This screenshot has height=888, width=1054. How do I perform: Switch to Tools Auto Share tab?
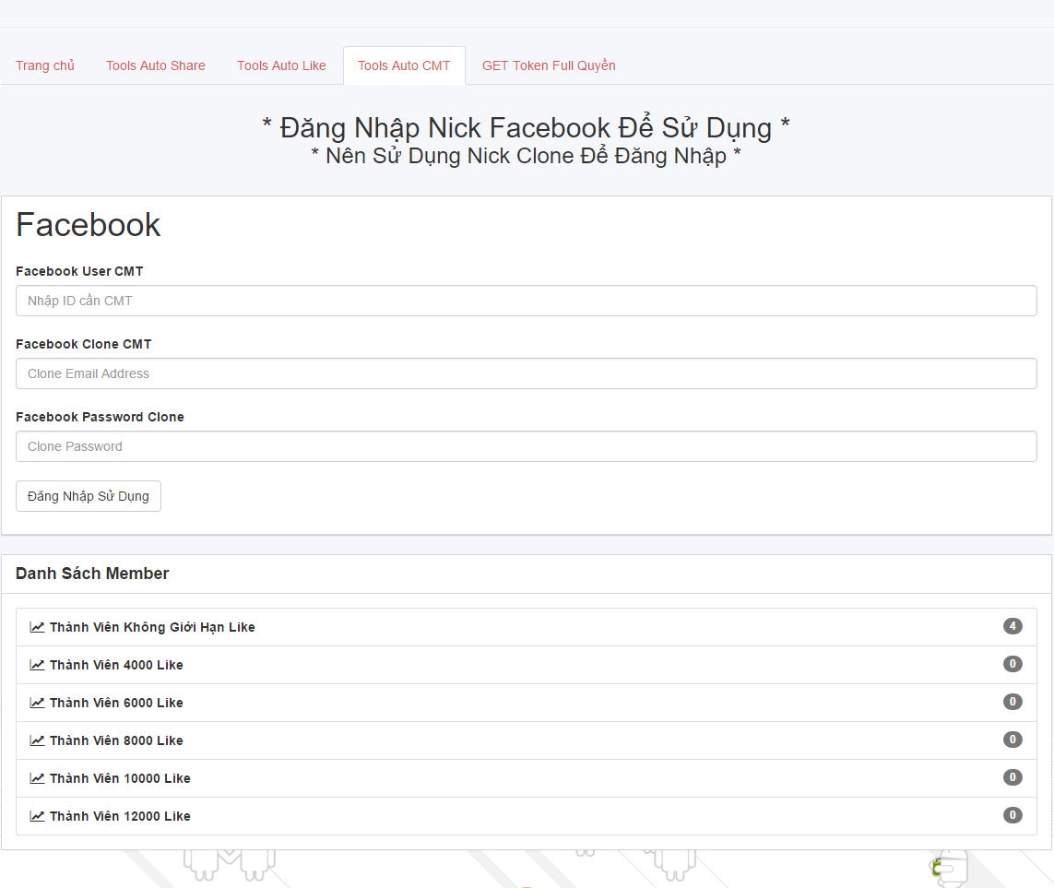tap(155, 65)
